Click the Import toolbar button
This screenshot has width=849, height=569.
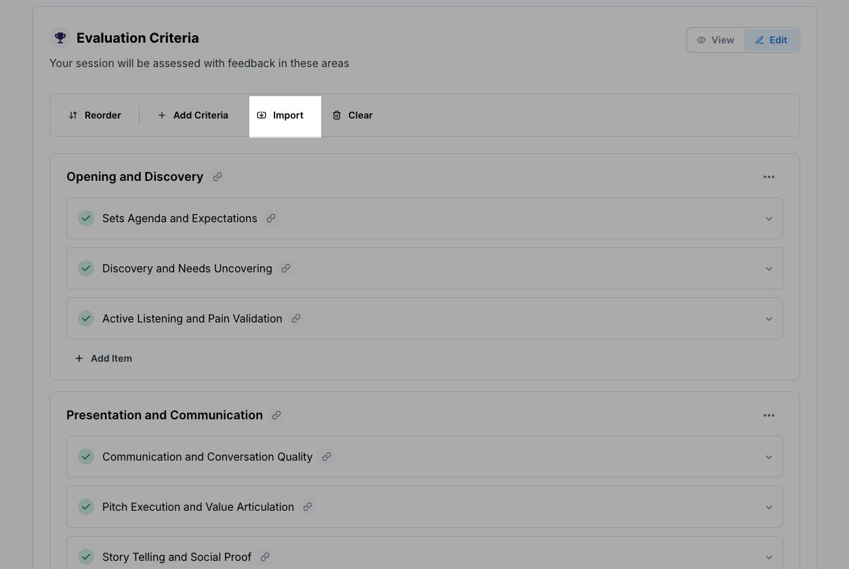pyautogui.click(x=281, y=115)
